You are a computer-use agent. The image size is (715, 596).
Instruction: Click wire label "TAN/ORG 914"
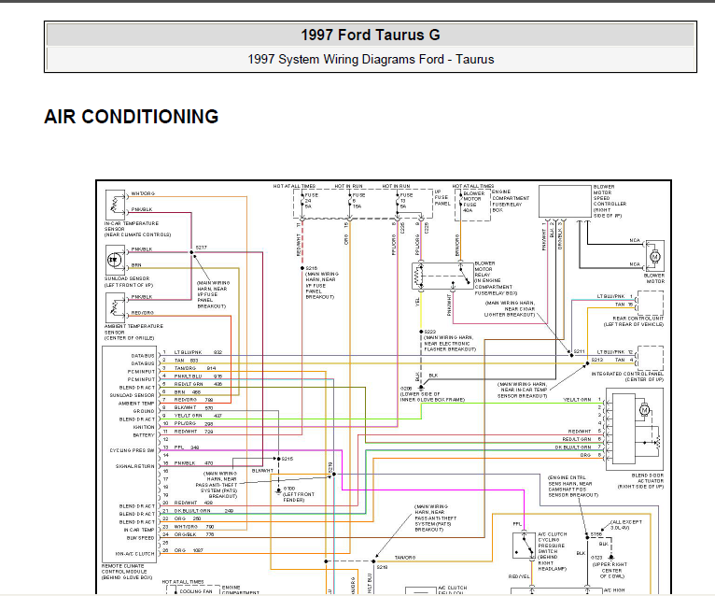coord(195,368)
